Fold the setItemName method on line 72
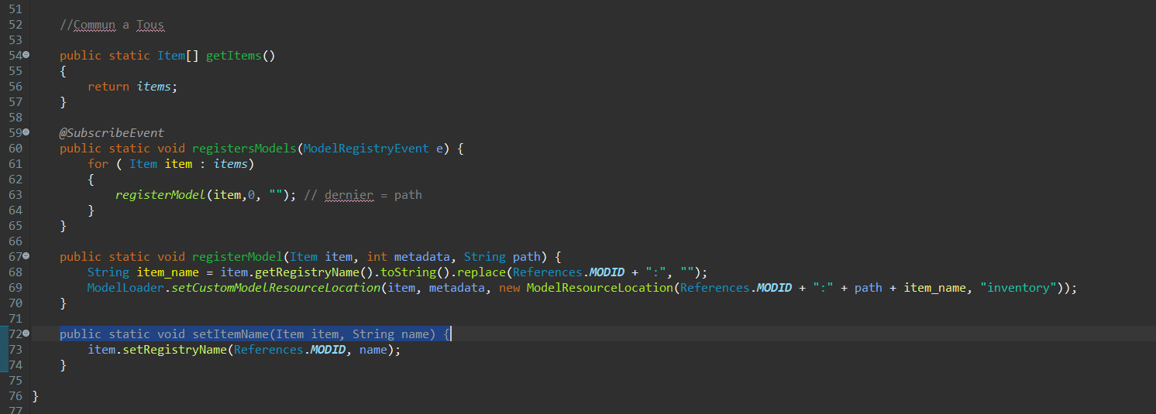 pyautogui.click(x=26, y=334)
